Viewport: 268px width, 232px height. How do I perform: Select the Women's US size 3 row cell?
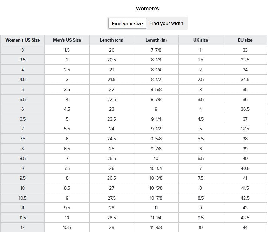click(23, 50)
